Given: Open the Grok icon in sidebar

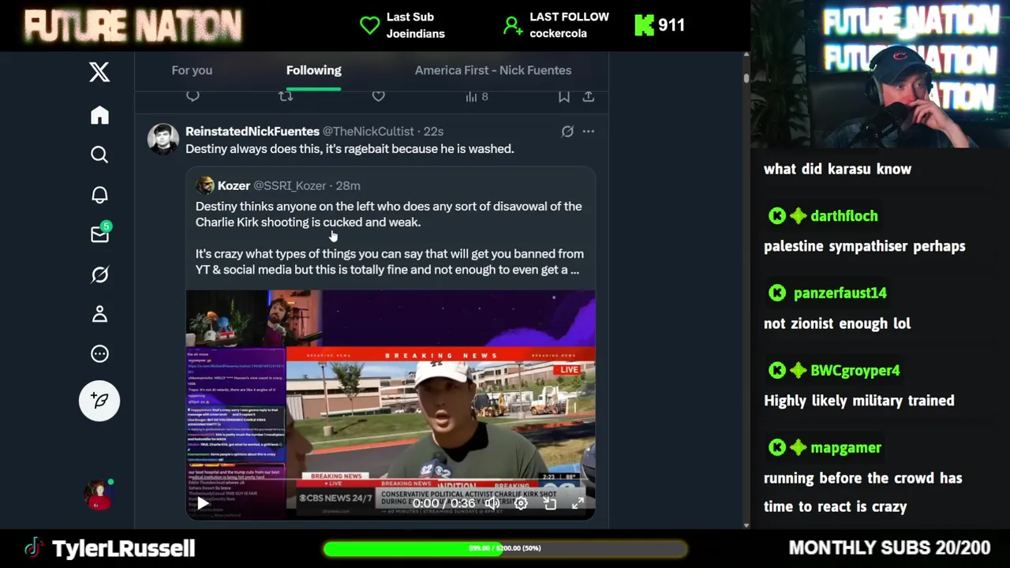Looking at the screenshot, I should click(x=99, y=275).
